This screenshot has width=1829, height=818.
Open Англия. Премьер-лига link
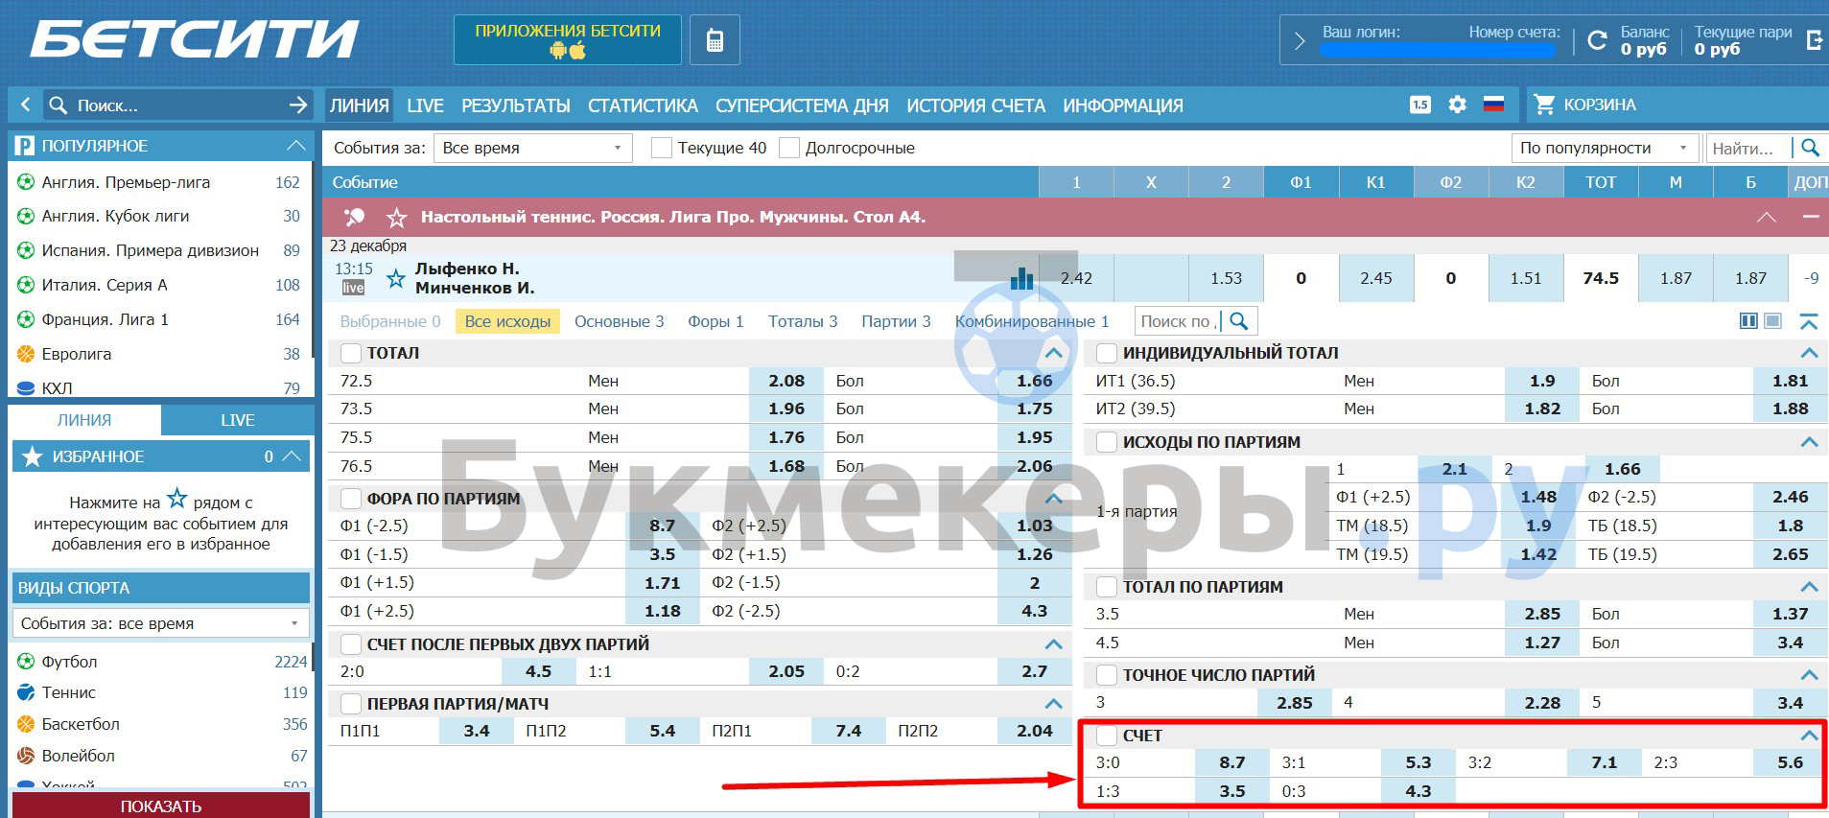pos(126,182)
